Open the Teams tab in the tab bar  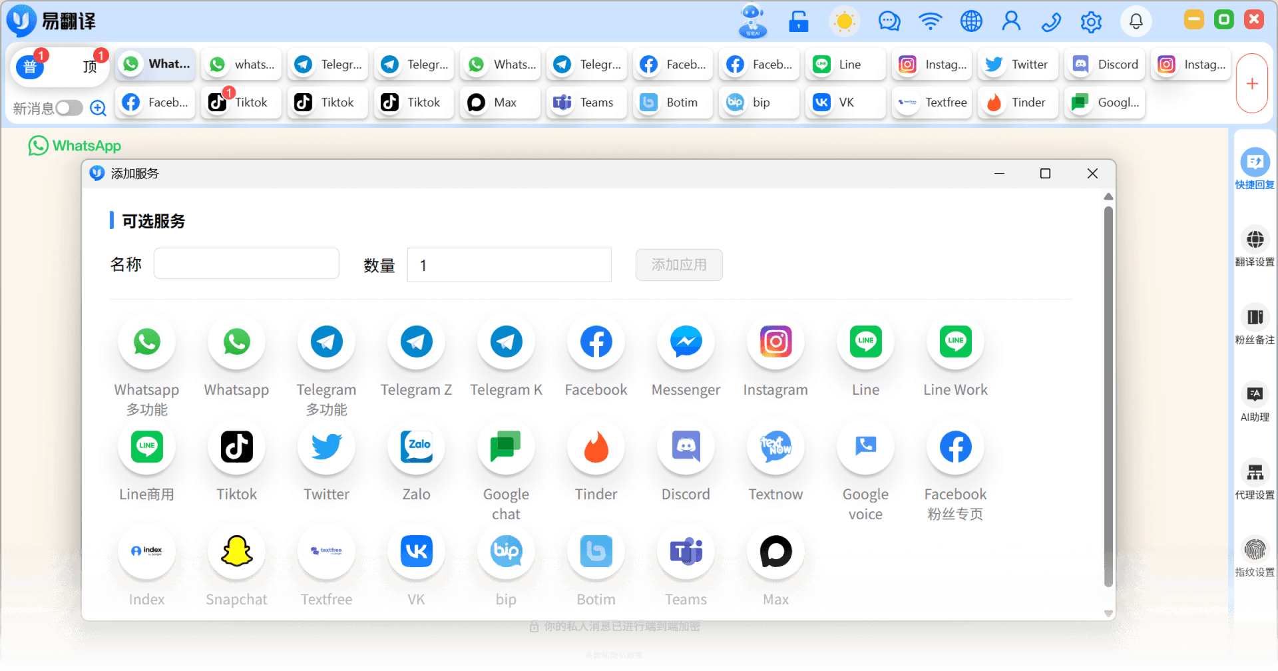point(586,103)
